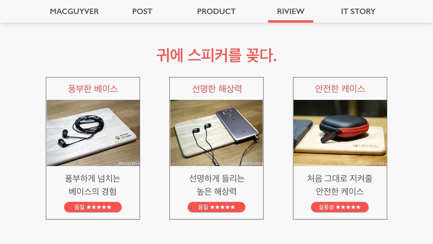Click the 음질 rating button under 베이스의 경험

click(x=93, y=207)
